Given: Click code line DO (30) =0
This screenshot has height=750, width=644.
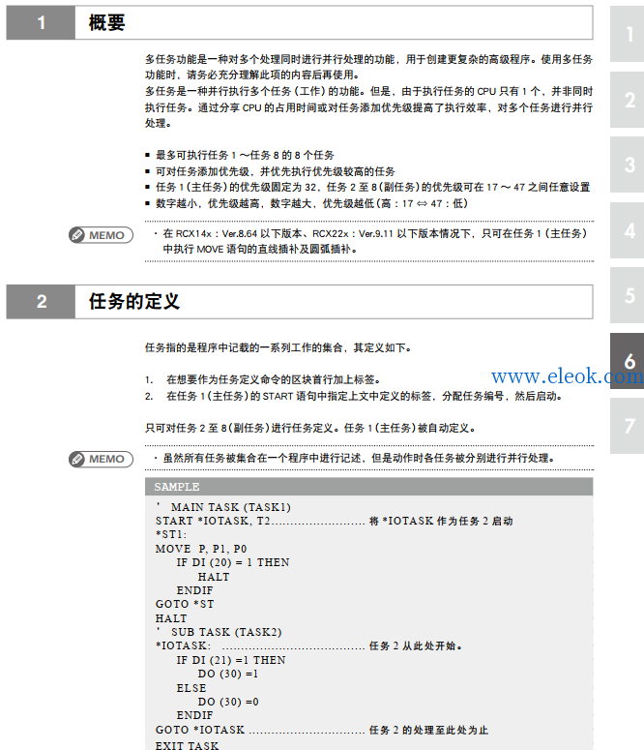Looking at the screenshot, I should (228, 702).
